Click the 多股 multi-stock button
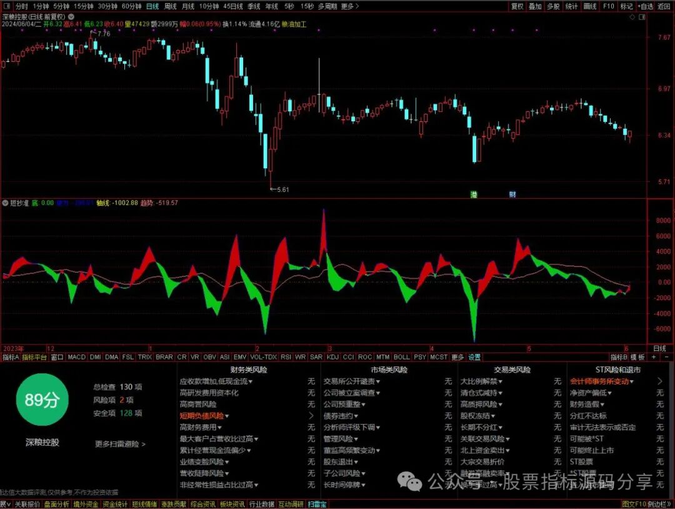The width and height of the screenshot is (675, 509). click(x=553, y=6)
